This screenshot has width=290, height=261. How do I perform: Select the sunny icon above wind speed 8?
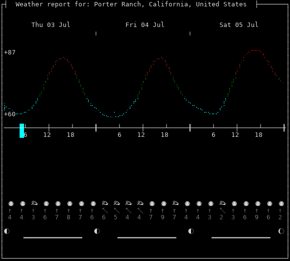(x=70, y=204)
